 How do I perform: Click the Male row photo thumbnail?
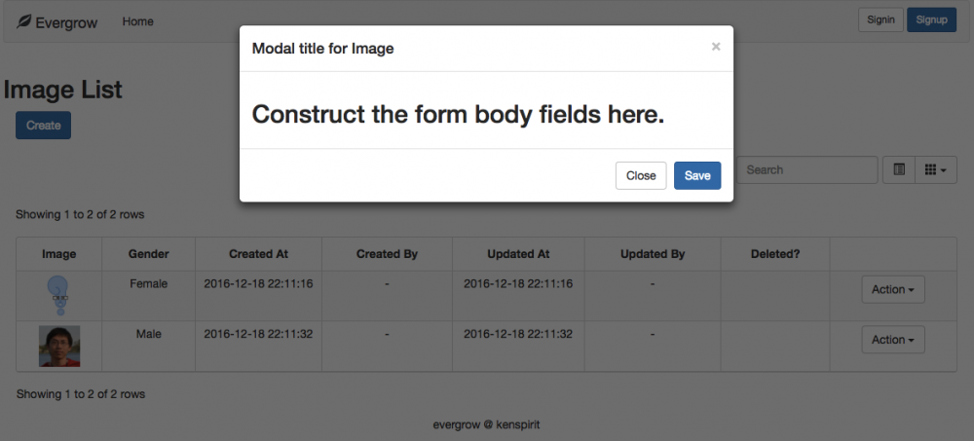[x=59, y=346]
